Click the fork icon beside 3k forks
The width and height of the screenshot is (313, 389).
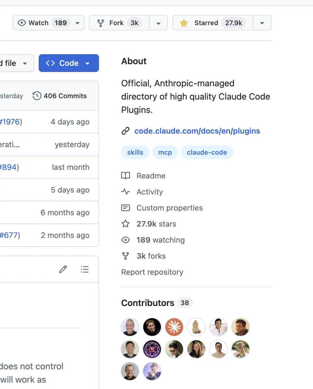(125, 256)
